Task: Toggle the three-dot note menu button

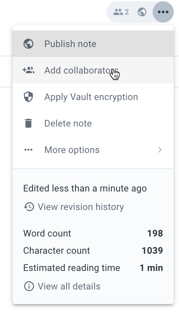Action: tap(163, 12)
